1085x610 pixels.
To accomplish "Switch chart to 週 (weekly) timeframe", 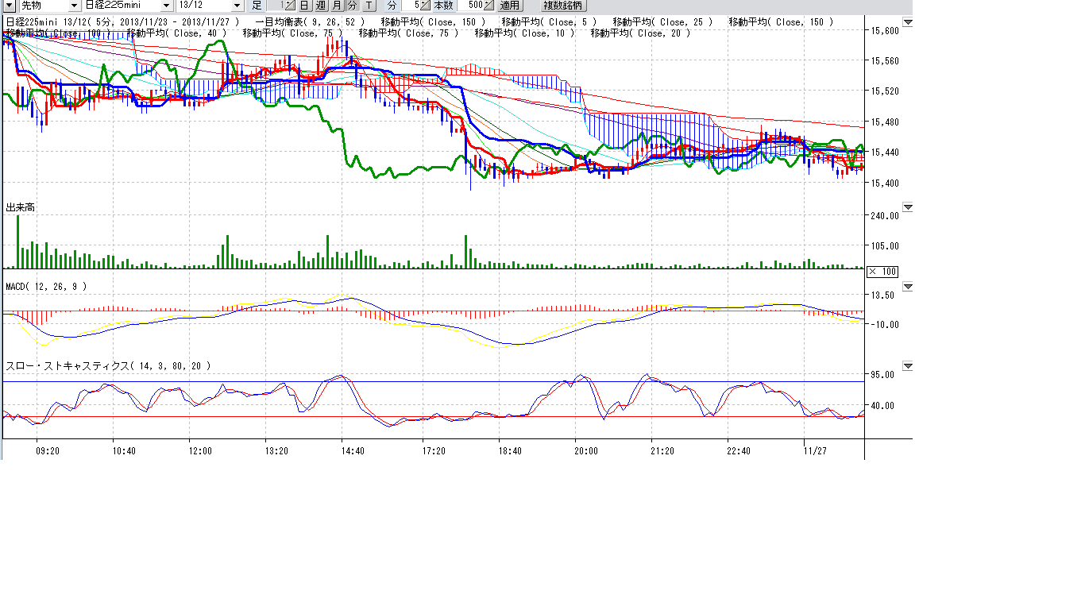I will click(320, 6).
